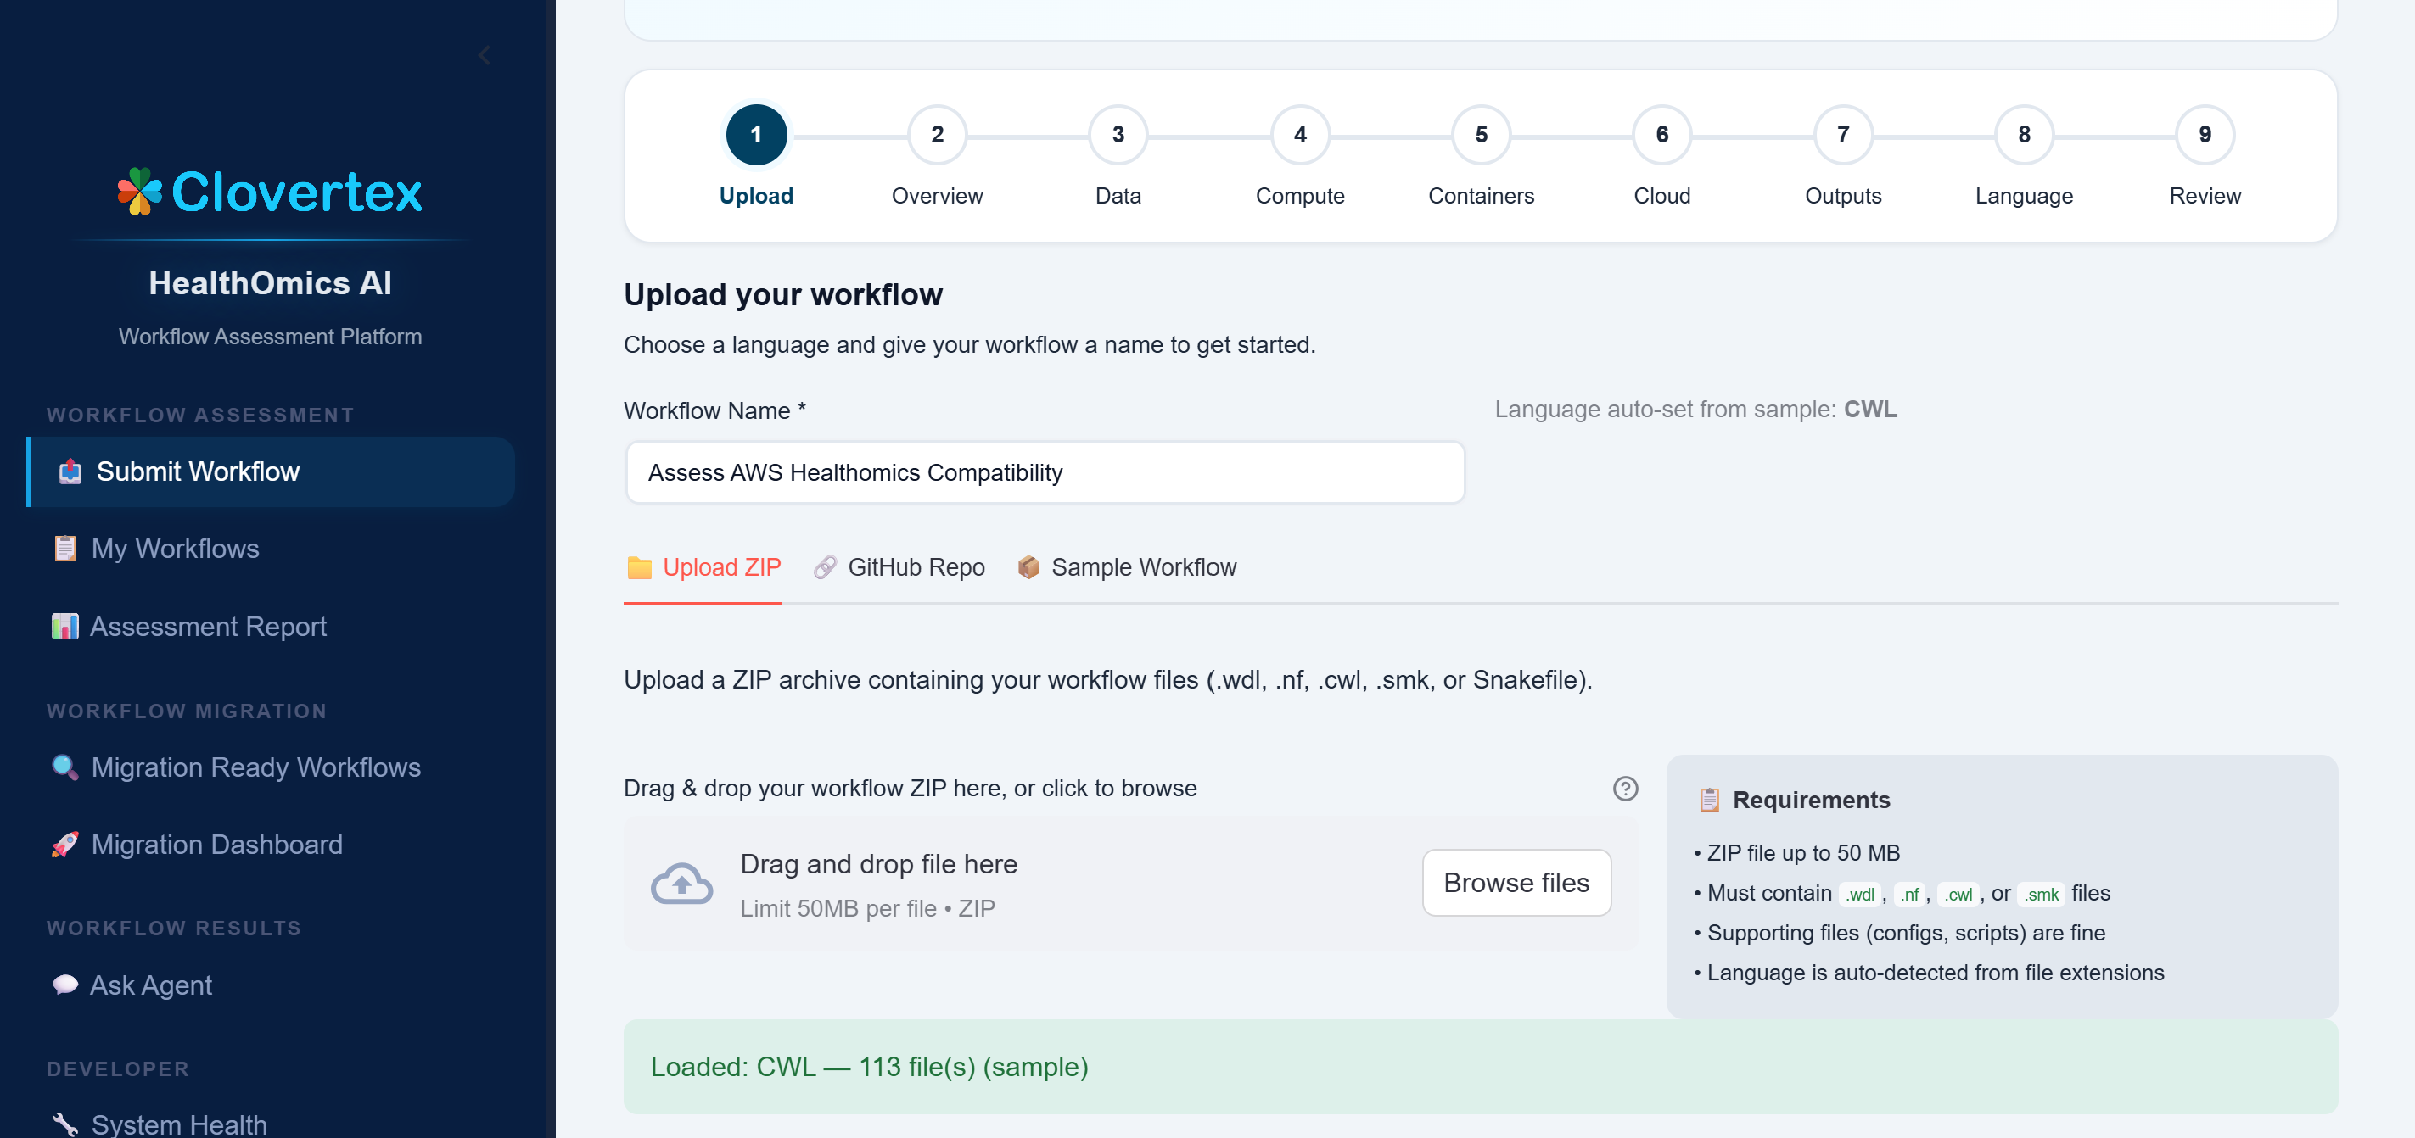The height and width of the screenshot is (1138, 2415).
Task: Open the upload help question mark
Action: 1625,789
